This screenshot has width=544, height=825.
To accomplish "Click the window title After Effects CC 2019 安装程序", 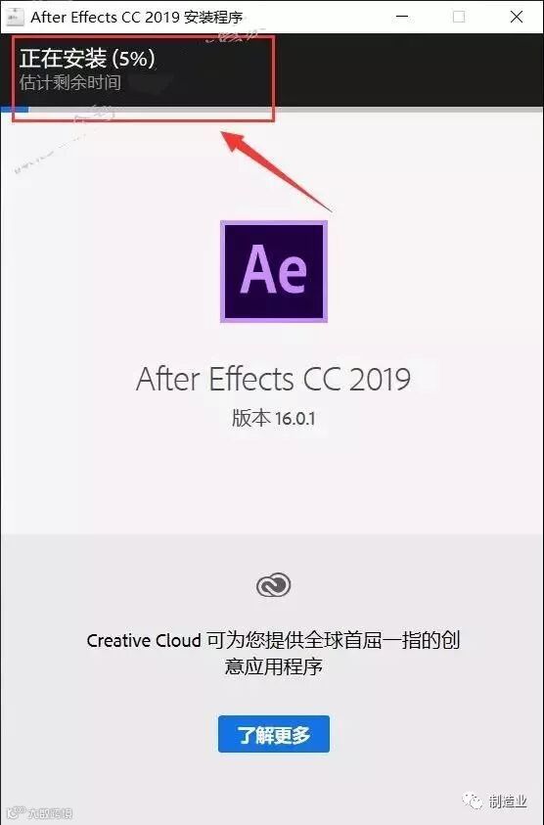I will click(x=137, y=17).
